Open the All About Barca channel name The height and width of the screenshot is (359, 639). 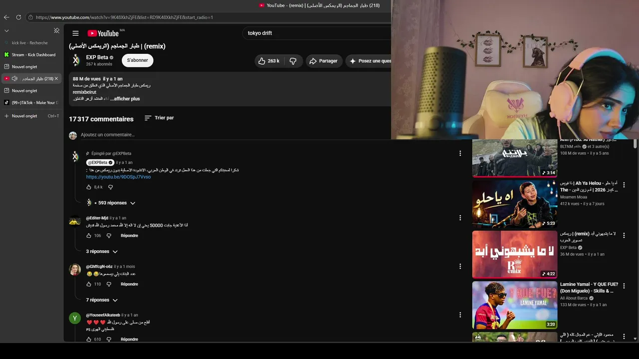point(574,298)
